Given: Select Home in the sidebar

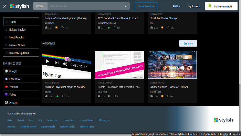Looking at the screenshot, I should pos(21,22).
